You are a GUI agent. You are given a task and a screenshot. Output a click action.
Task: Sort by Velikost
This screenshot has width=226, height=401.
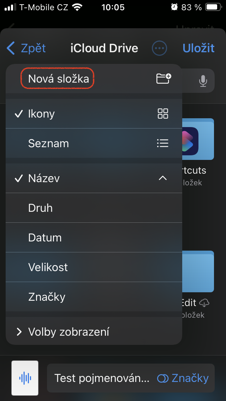(x=48, y=267)
